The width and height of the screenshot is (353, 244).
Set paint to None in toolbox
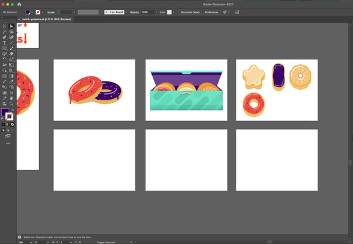pos(12,124)
